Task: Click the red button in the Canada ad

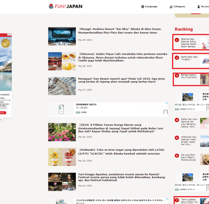Action: pos(2,113)
